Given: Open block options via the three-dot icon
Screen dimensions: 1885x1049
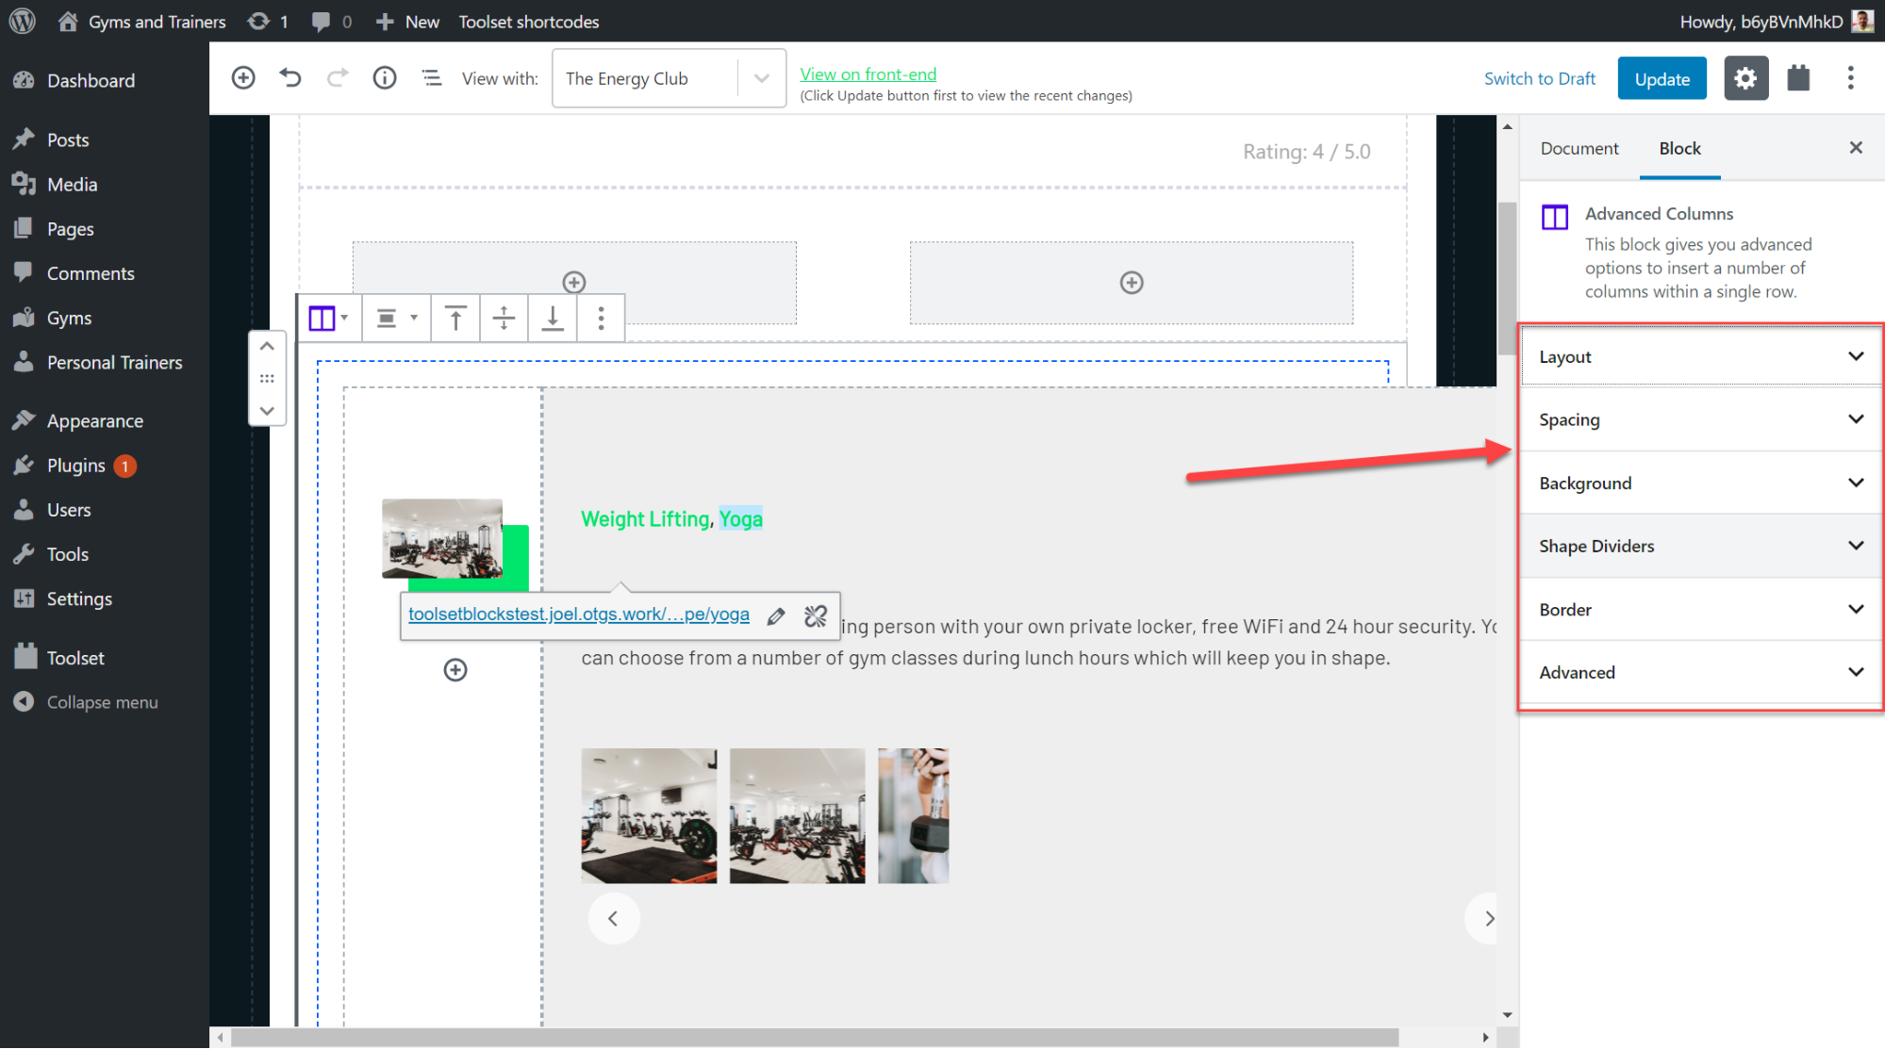Looking at the screenshot, I should pos(601,318).
